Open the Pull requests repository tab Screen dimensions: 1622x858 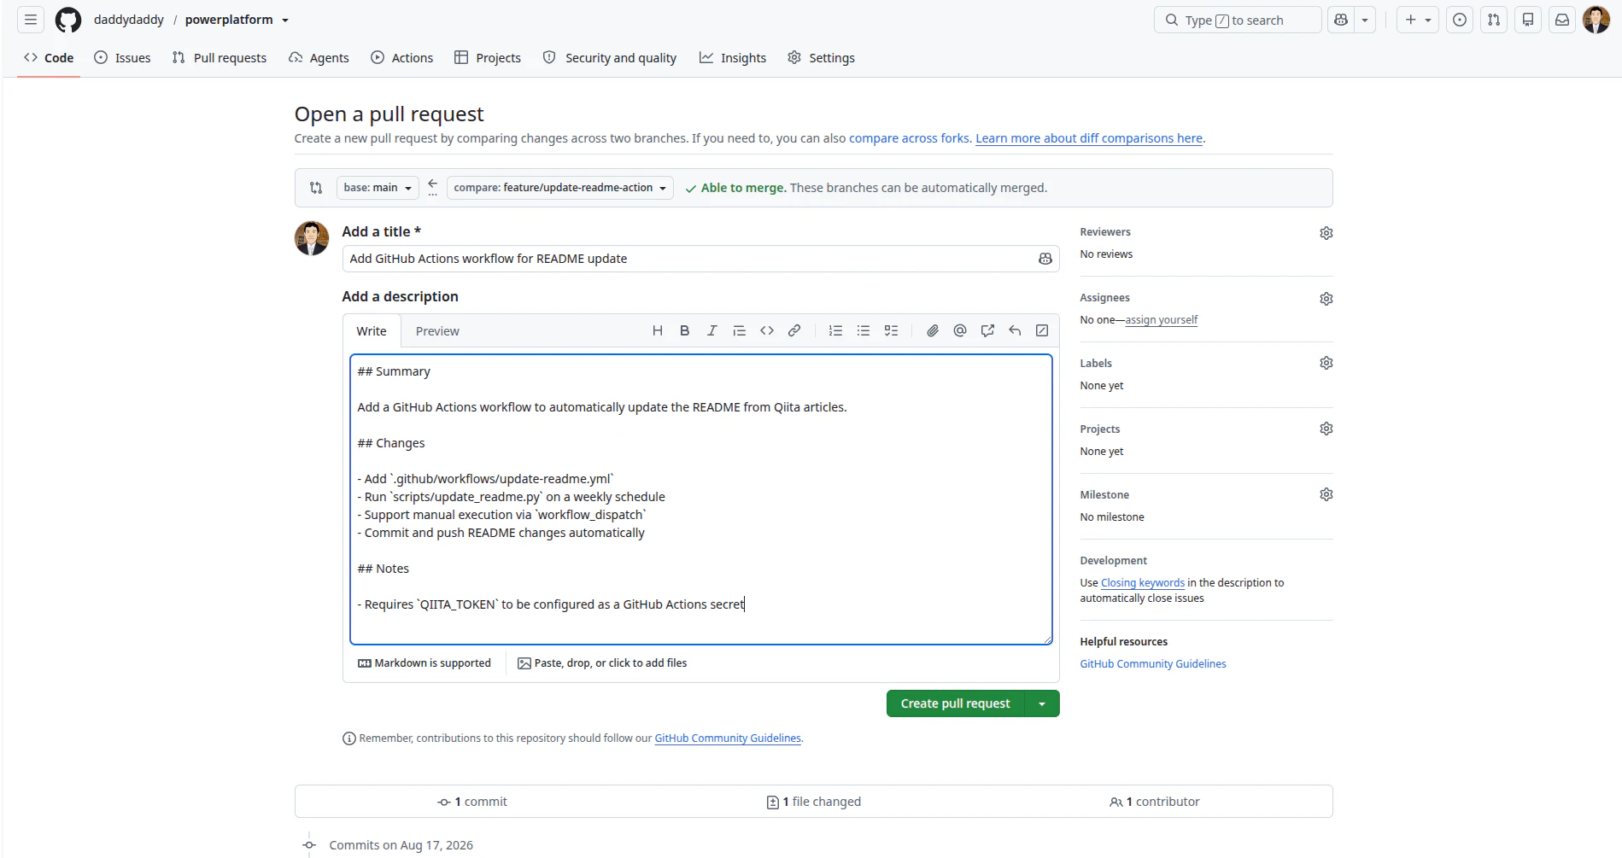coord(220,58)
